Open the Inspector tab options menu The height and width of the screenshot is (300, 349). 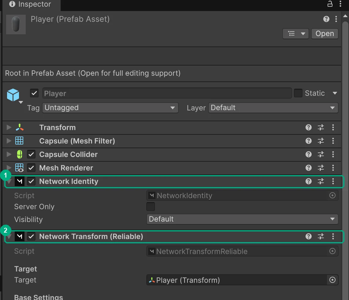point(340,4)
